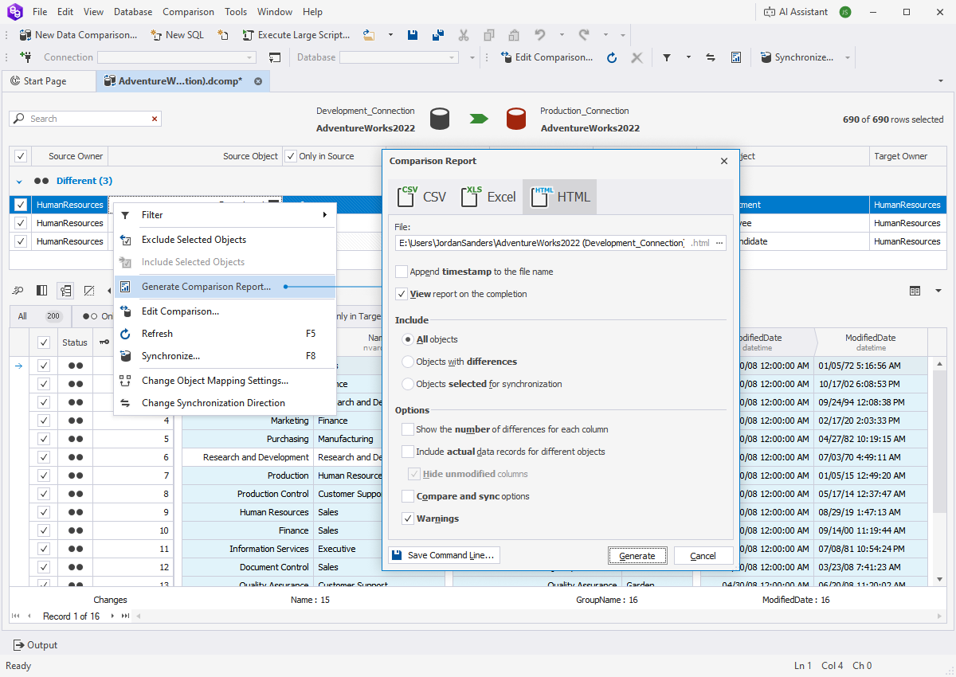
Task: Select All objects radio button
Action: tap(408, 339)
